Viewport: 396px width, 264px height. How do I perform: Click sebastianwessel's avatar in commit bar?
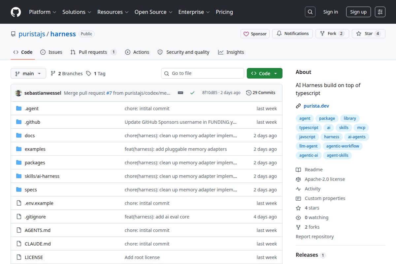click(x=18, y=93)
